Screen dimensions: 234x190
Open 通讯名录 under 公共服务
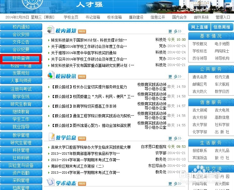(x=200, y=77)
